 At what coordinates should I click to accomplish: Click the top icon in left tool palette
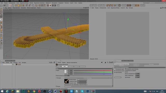1,10
